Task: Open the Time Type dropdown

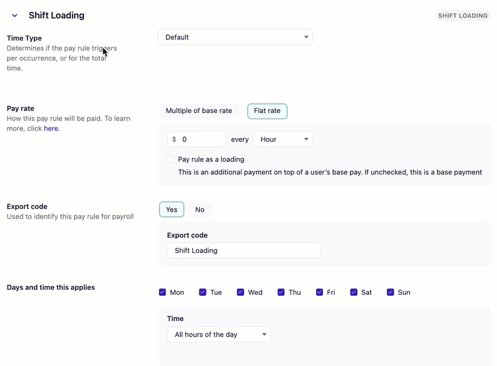Action: click(x=235, y=37)
